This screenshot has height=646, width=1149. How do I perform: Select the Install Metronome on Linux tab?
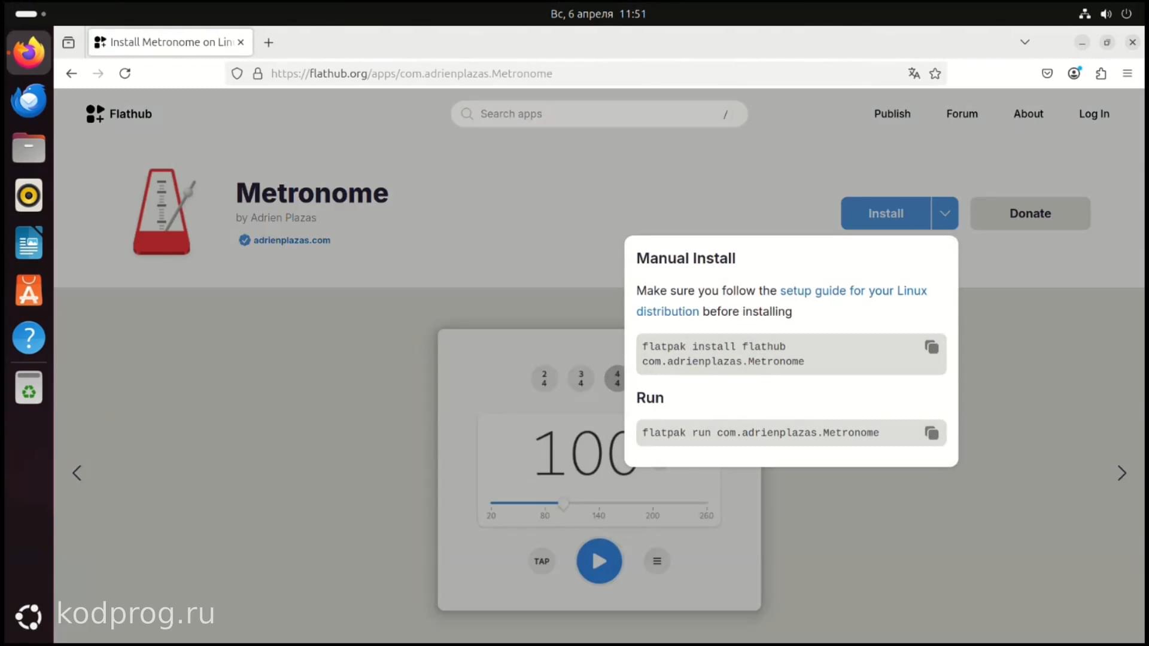coord(171,42)
